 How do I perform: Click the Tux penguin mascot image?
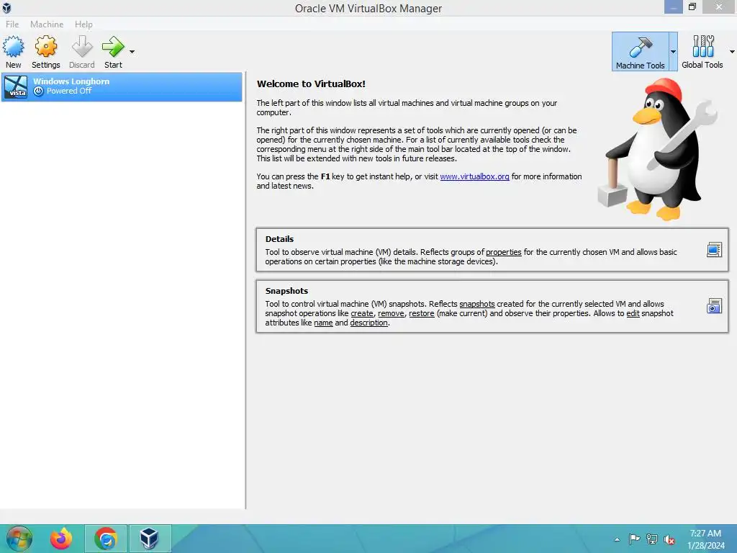(658, 150)
